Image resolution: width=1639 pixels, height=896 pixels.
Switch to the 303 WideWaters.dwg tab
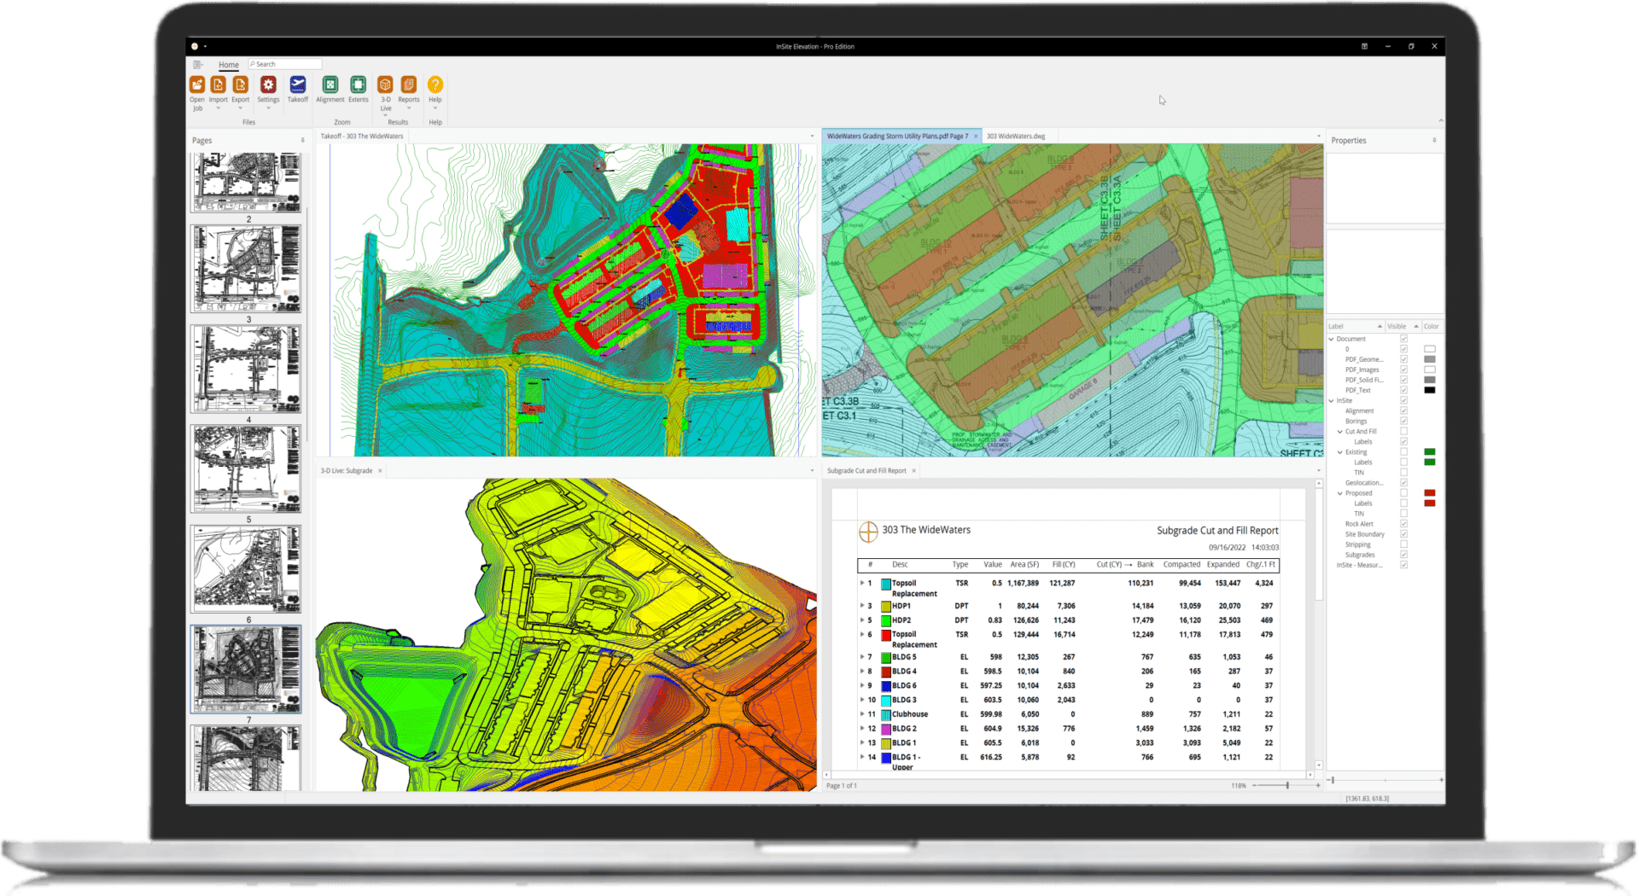coord(1015,136)
